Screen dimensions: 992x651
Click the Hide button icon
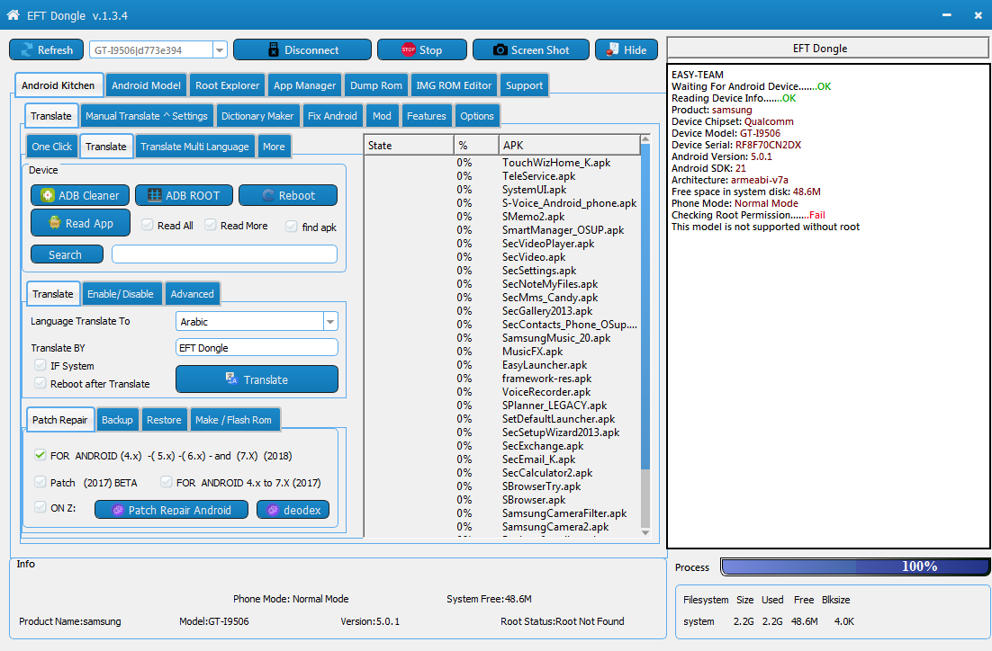coord(612,49)
